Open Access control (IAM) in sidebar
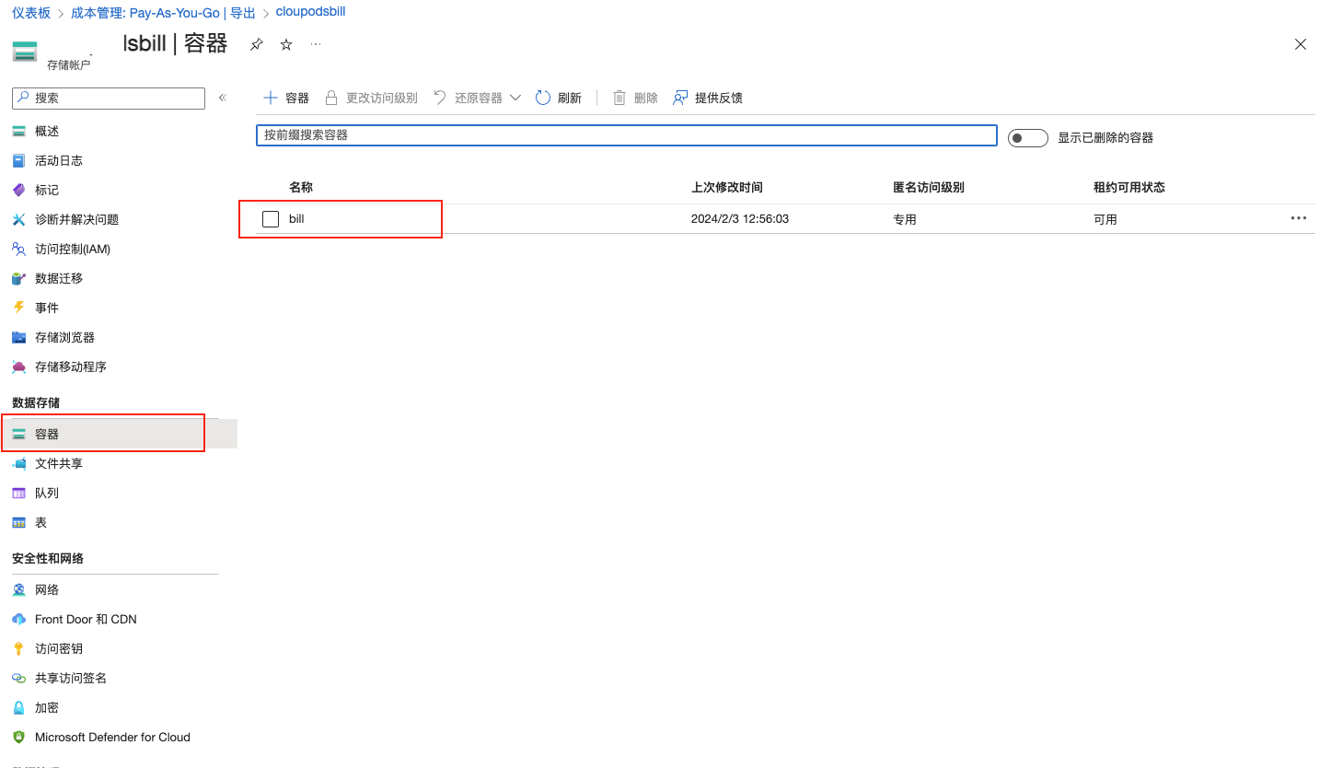This screenshot has width=1331, height=768. pyautogui.click(x=72, y=249)
